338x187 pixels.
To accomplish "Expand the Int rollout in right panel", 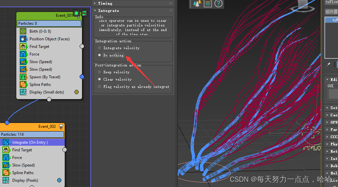I will [327, 159].
